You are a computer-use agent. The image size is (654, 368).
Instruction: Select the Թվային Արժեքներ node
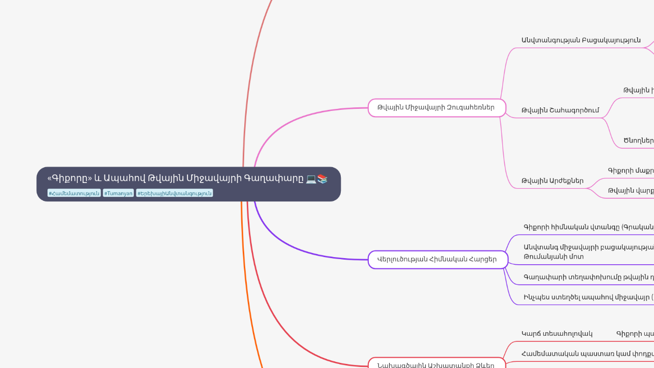point(551,180)
